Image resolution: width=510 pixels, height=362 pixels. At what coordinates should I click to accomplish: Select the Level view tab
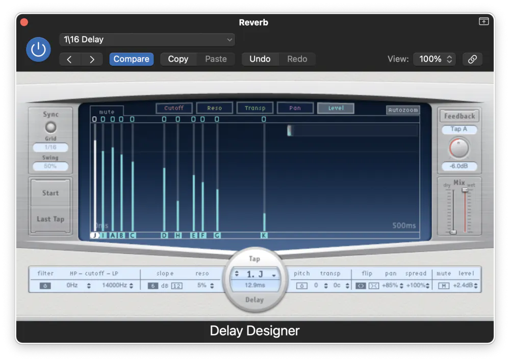point(336,108)
